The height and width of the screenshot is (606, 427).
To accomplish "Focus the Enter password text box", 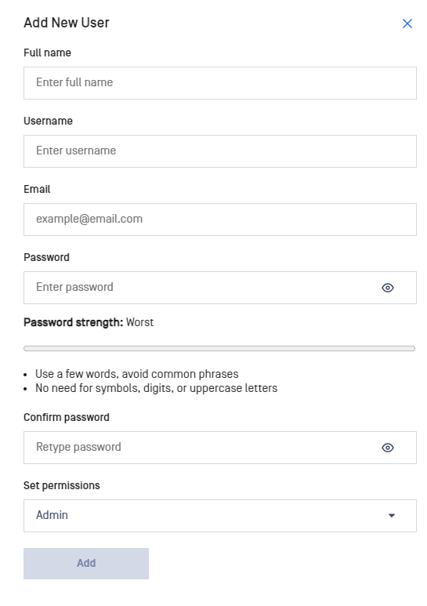I will click(201, 288).
